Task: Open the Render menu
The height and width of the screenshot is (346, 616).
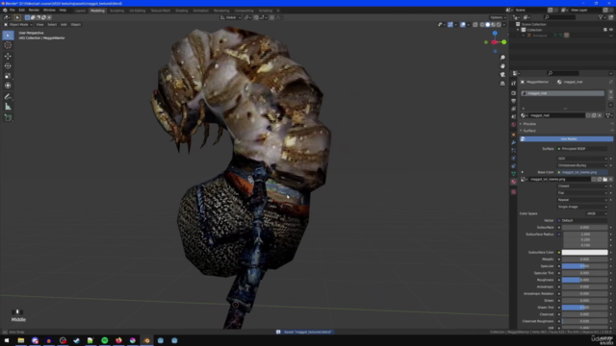Action: [34, 11]
